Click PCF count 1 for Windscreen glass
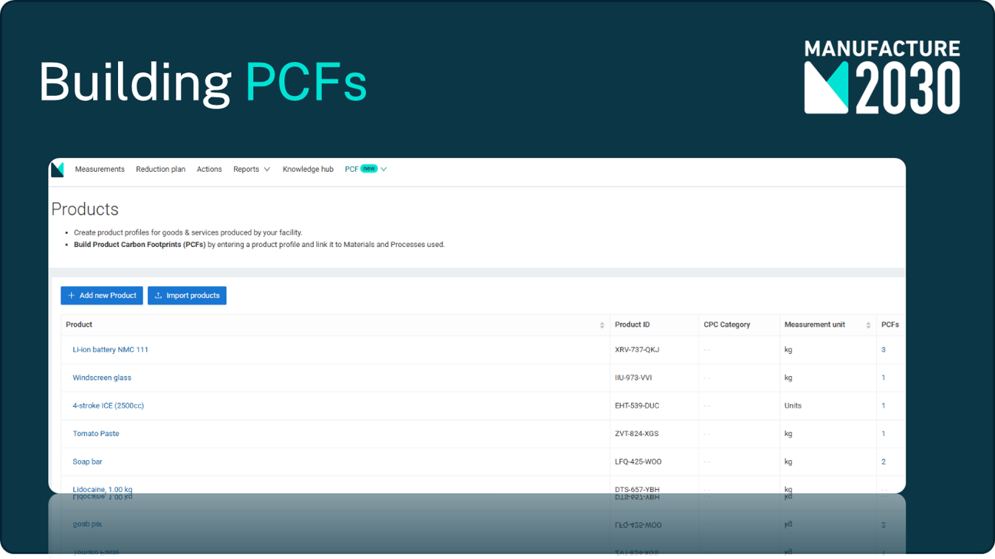995x559 pixels. 884,378
